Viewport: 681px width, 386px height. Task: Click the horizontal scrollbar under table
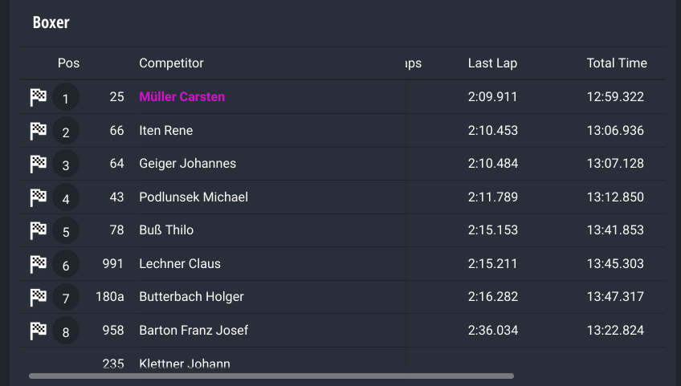click(271, 376)
